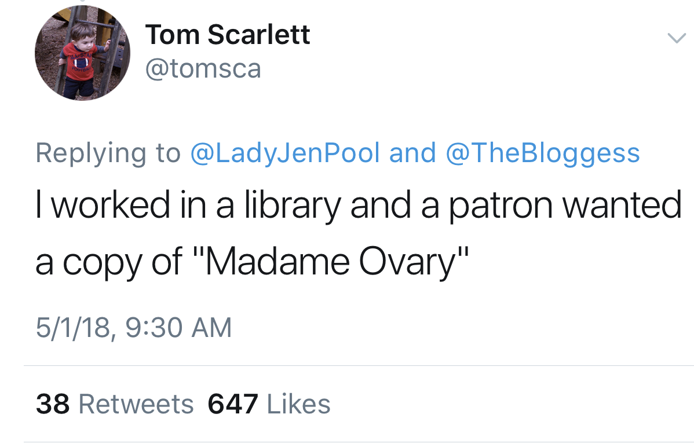Visit the @TheBloggess mention
Screen dimensions: 694x447
[x=543, y=153]
